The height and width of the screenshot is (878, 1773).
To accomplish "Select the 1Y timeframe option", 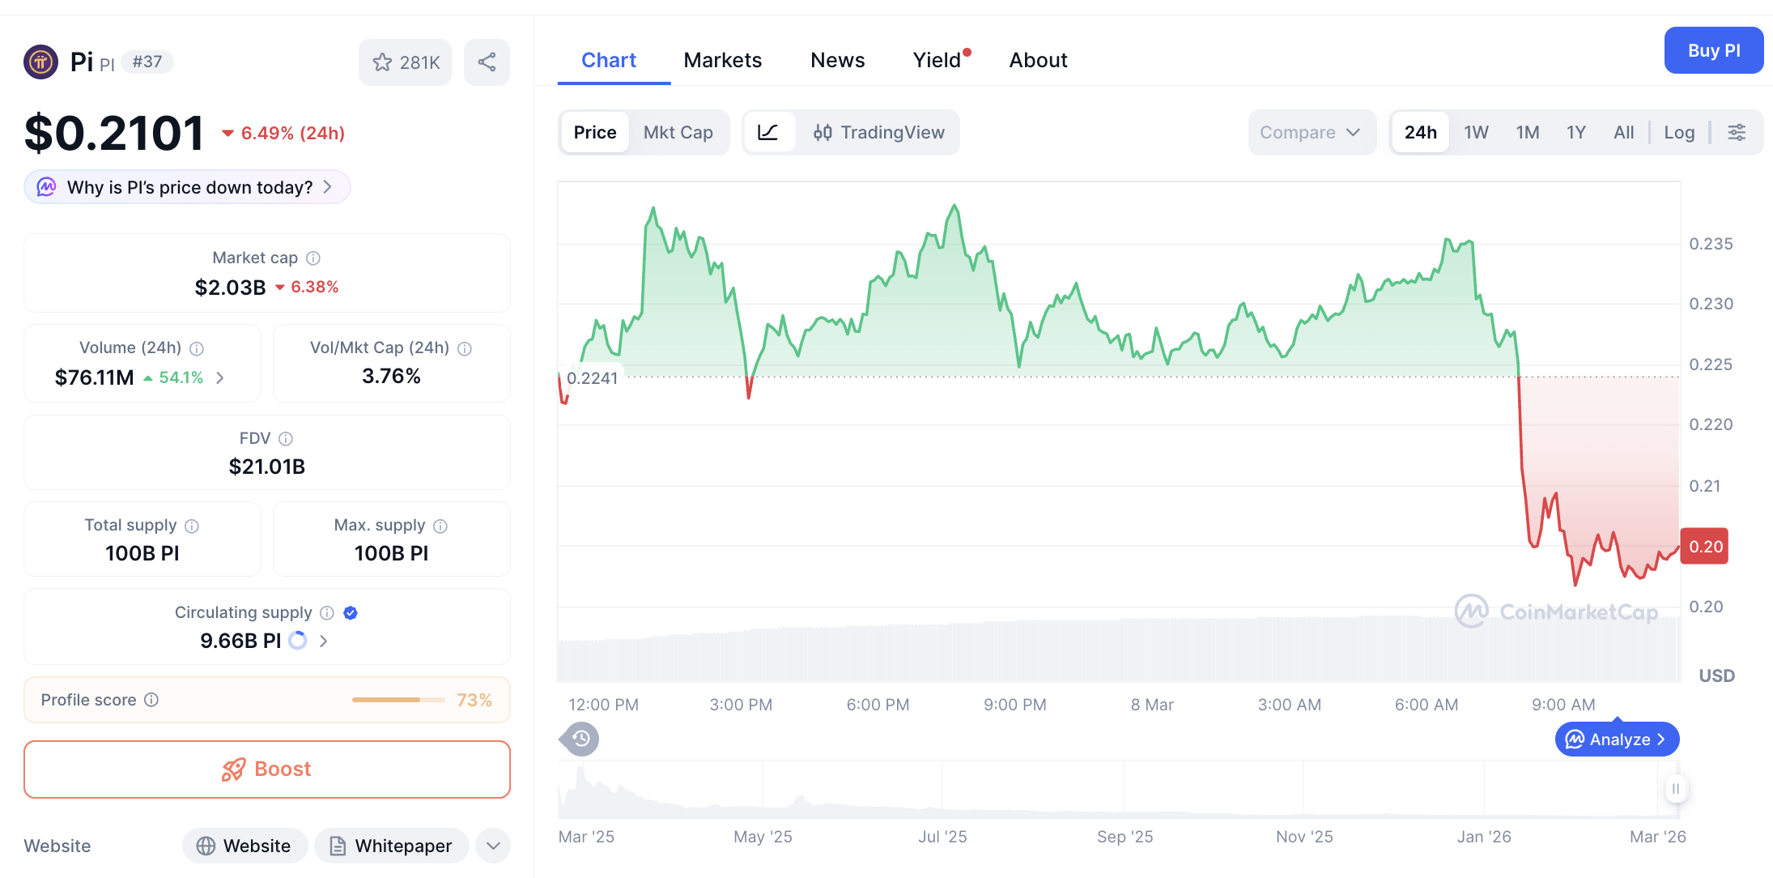I will coord(1575,132).
